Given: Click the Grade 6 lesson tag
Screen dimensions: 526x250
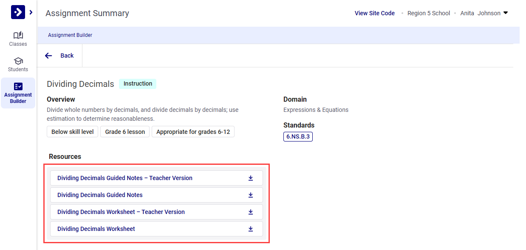Looking at the screenshot, I should [125, 132].
